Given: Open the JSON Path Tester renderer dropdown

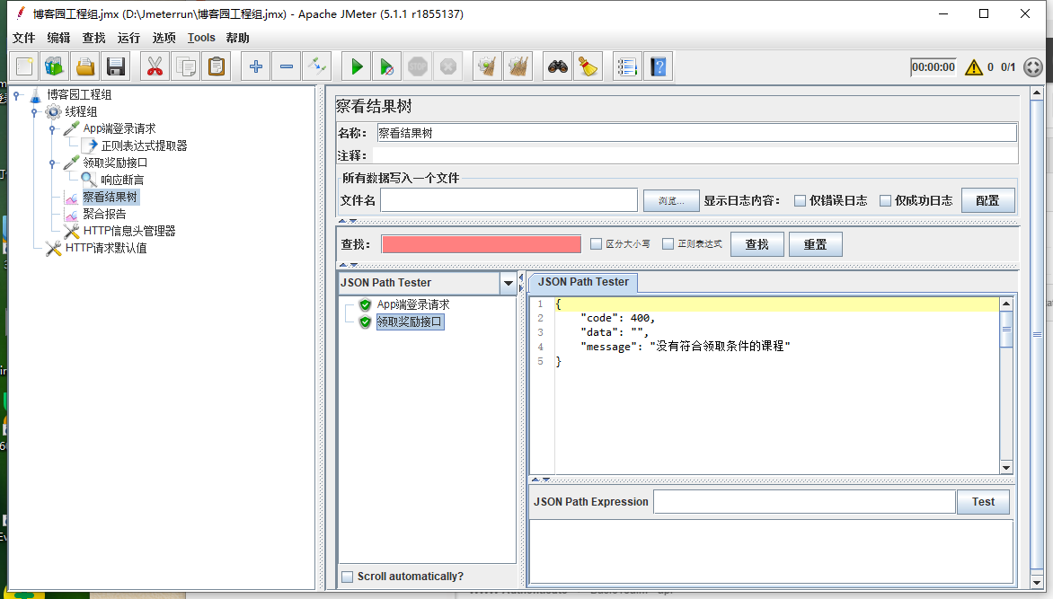Looking at the screenshot, I should (x=509, y=283).
